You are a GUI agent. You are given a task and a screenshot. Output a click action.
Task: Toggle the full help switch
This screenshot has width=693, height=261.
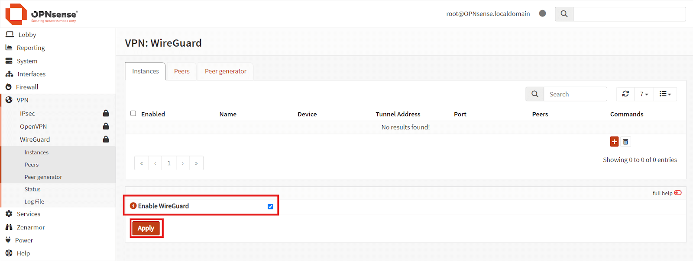pyautogui.click(x=678, y=193)
